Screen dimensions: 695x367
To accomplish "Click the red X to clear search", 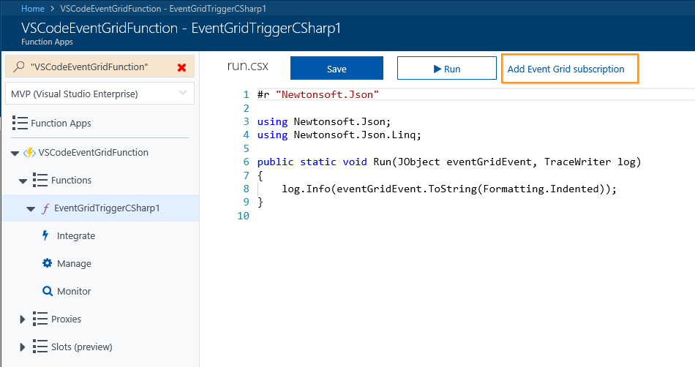I will (181, 67).
